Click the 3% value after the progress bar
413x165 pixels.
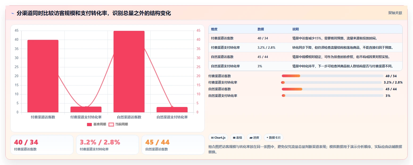[x=388, y=96]
